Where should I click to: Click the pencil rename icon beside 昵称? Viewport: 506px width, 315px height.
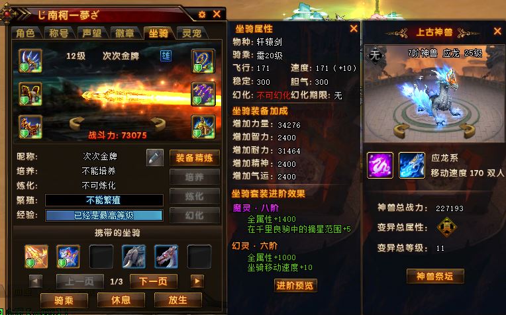point(154,157)
